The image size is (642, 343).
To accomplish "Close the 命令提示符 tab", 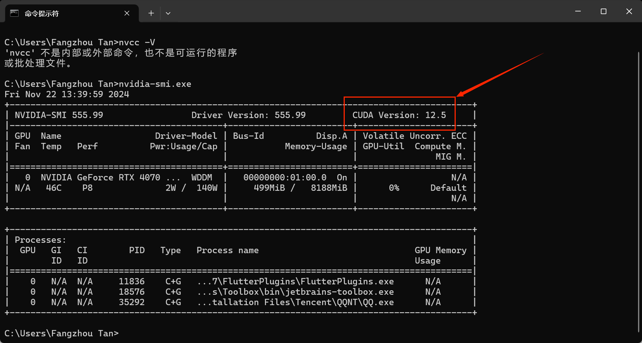I will pyautogui.click(x=127, y=13).
